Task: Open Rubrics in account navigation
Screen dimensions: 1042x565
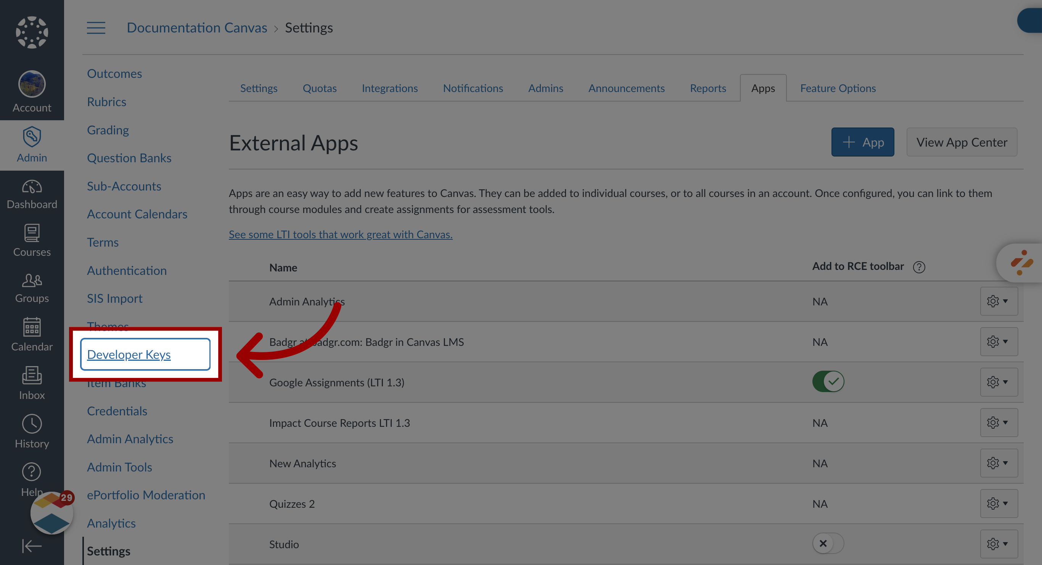Action: [x=106, y=102]
